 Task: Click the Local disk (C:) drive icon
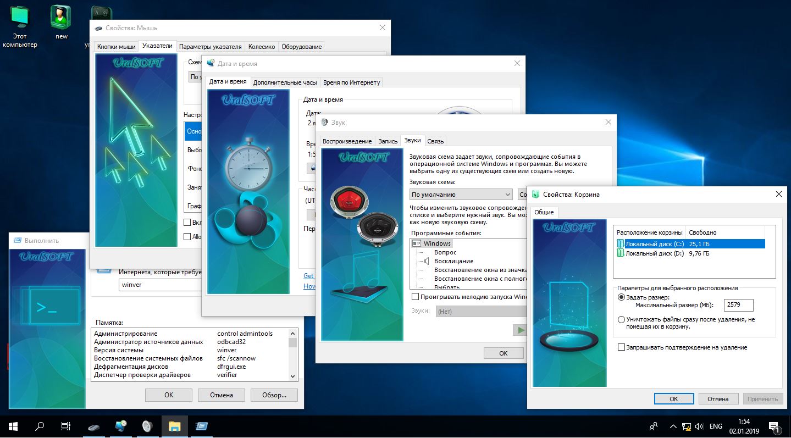point(621,244)
